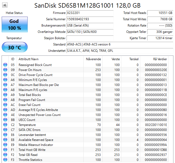Click status icon for Temperature attribute row

5,125
